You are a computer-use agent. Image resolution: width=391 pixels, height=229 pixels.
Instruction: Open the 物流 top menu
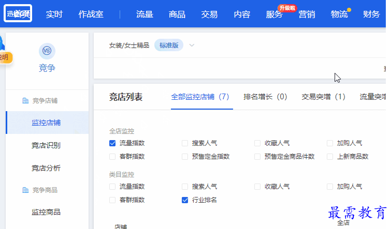[339, 14]
